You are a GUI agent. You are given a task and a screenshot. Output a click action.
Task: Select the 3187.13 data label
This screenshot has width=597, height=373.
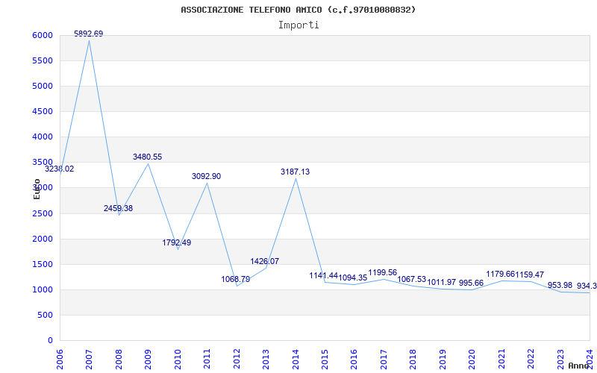(295, 172)
